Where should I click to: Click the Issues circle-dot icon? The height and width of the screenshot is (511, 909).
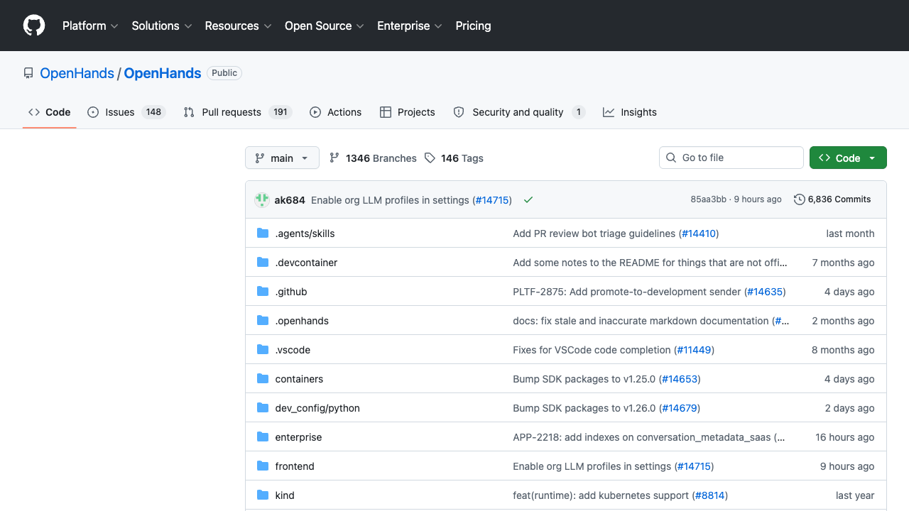click(93, 112)
